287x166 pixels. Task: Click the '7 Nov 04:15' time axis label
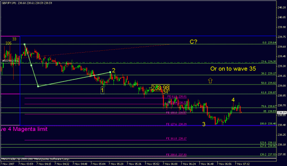(x=44, y=164)
